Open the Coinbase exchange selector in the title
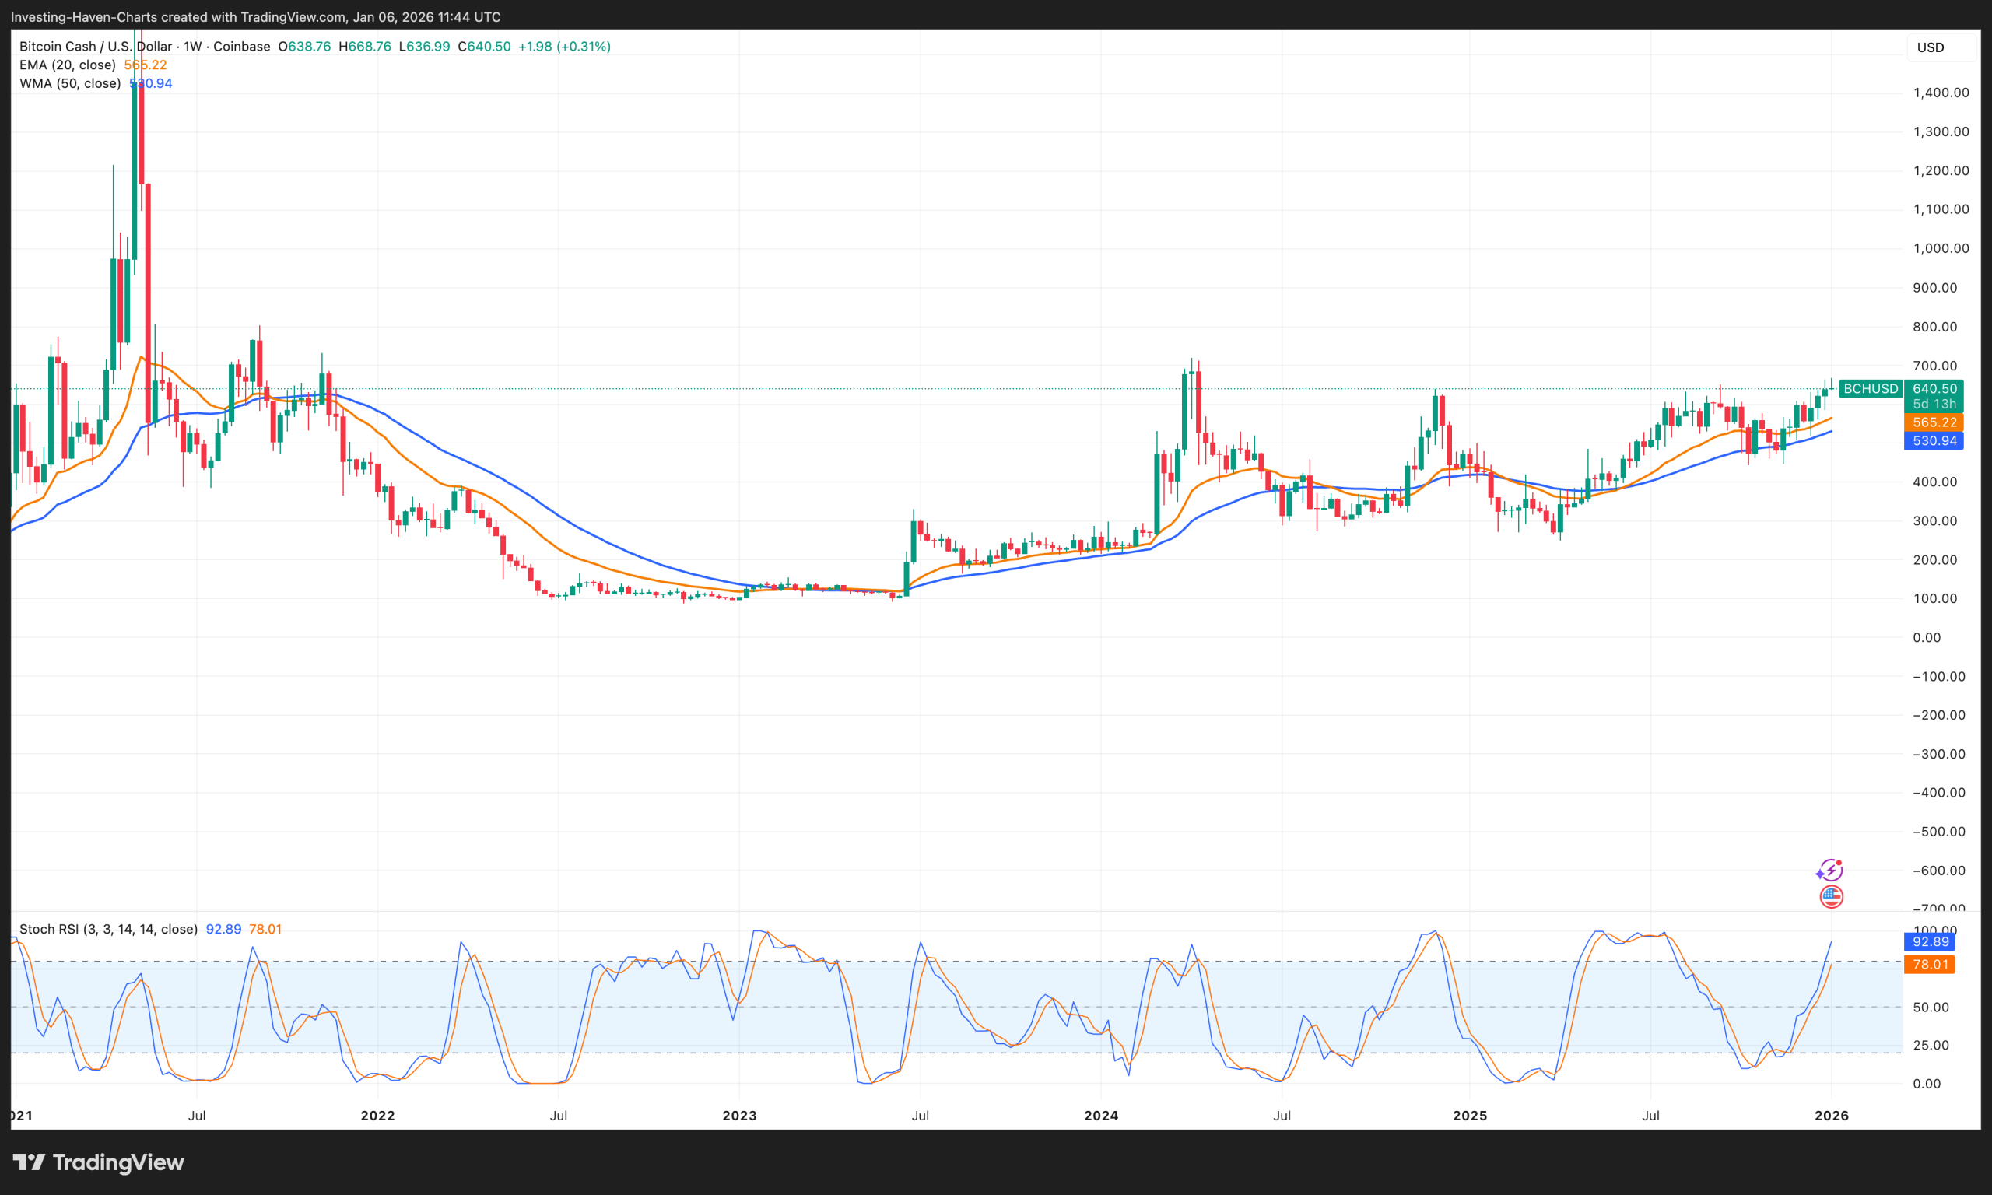 (x=243, y=46)
